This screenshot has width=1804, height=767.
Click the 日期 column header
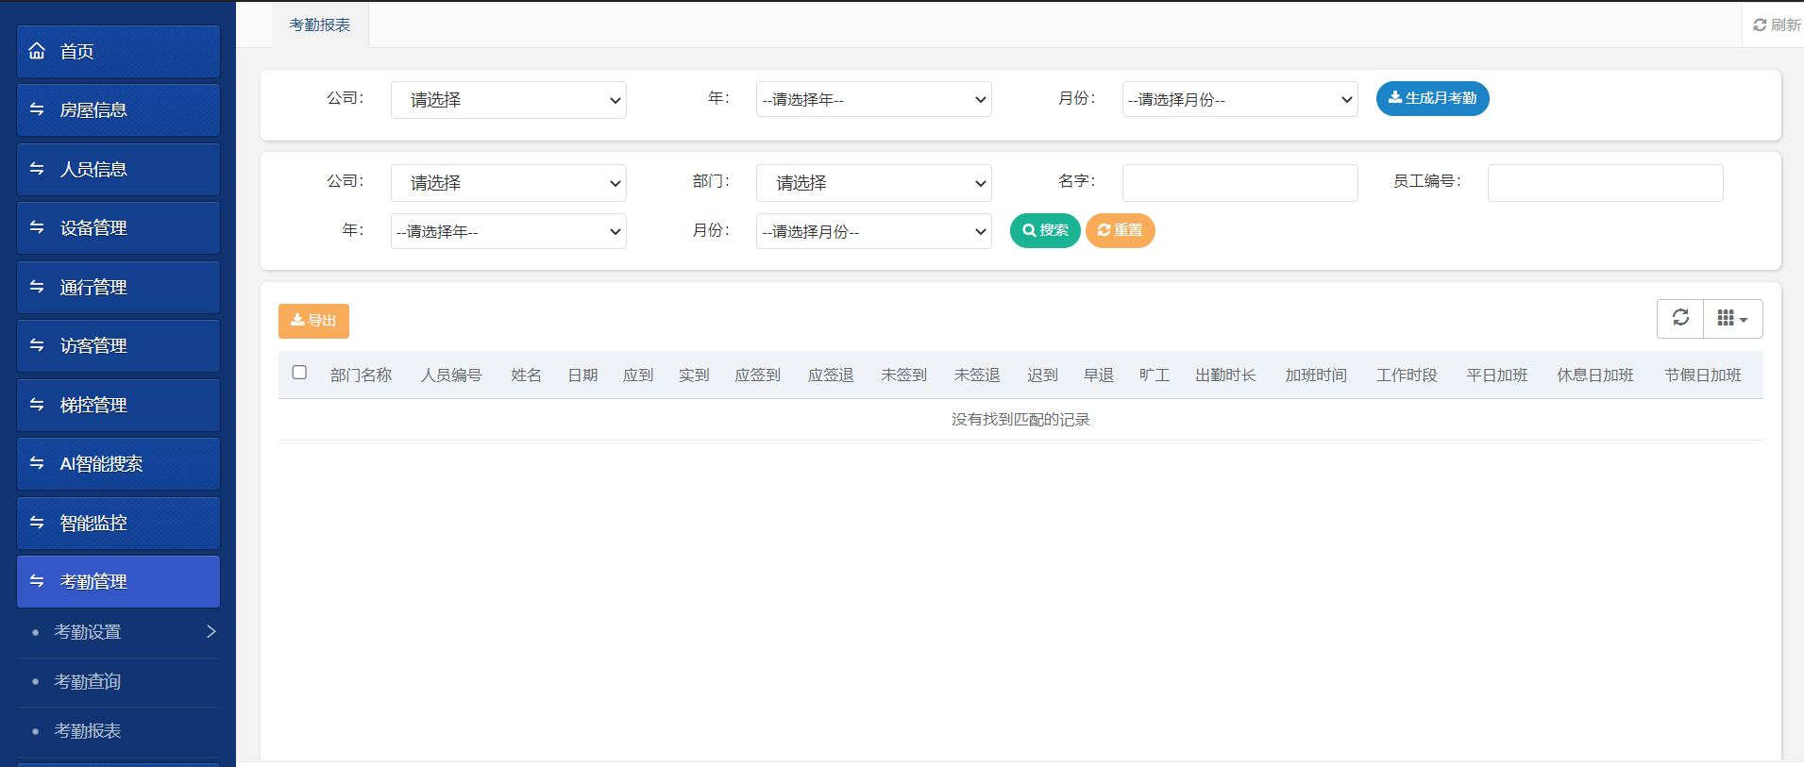[582, 375]
